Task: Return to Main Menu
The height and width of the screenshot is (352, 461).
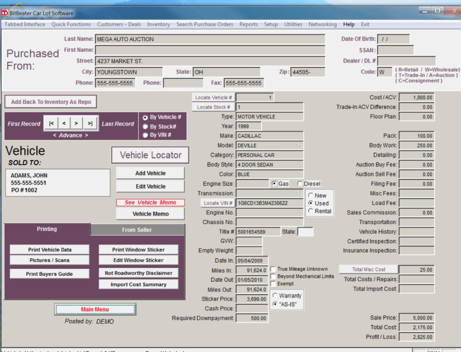Action: point(95,308)
